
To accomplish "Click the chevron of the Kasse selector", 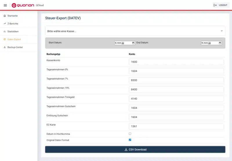I will pos(222,31).
